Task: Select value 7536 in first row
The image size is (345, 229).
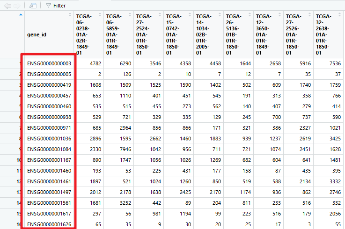Action: pyautogui.click(x=335, y=63)
